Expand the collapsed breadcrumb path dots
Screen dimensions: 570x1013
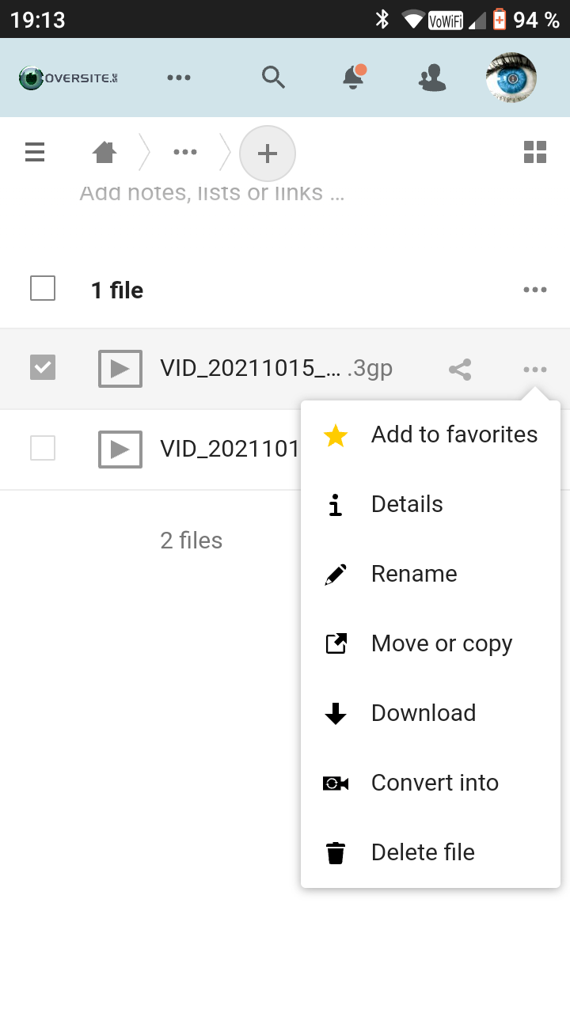pos(185,152)
